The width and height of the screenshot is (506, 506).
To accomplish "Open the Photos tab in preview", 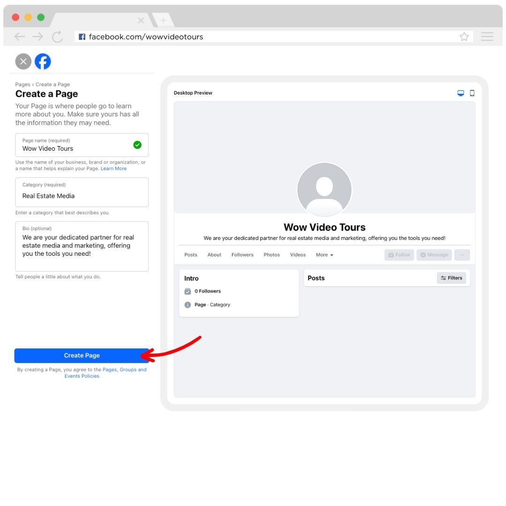I will [x=272, y=255].
